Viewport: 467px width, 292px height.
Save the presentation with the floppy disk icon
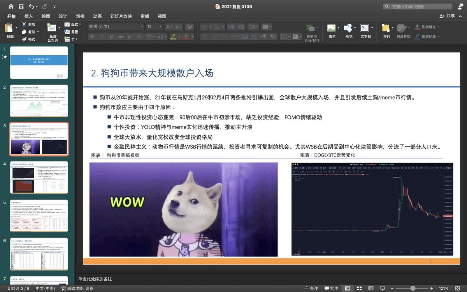click(x=21, y=6)
